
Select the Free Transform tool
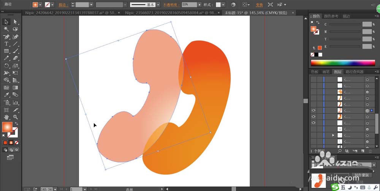[x=15, y=73]
